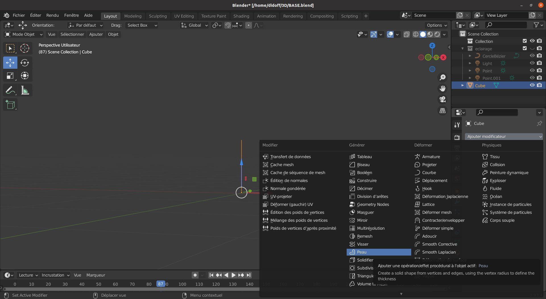Activate the Rotate tool
This screenshot has height=299, width=546.
click(25, 63)
